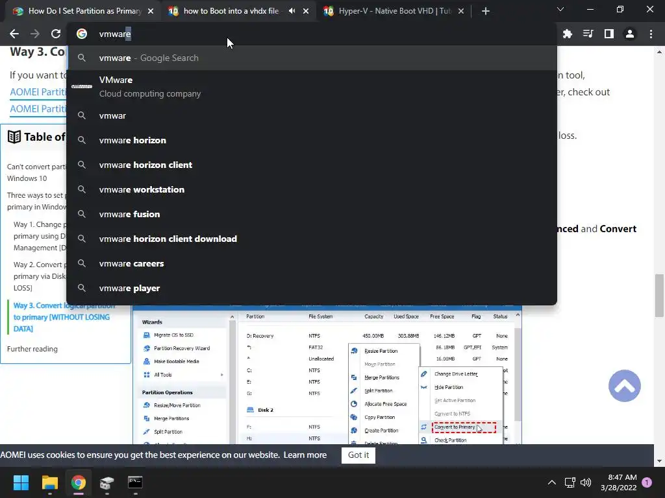The image size is (665, 498).
Task: Mute the audio on the vhdx tab
Action: (292, 11)
